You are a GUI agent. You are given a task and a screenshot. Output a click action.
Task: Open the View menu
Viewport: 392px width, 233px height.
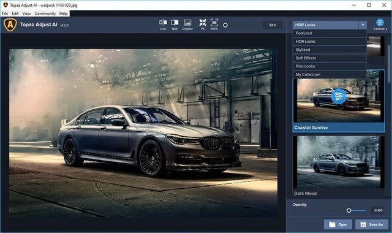[26, 13]
